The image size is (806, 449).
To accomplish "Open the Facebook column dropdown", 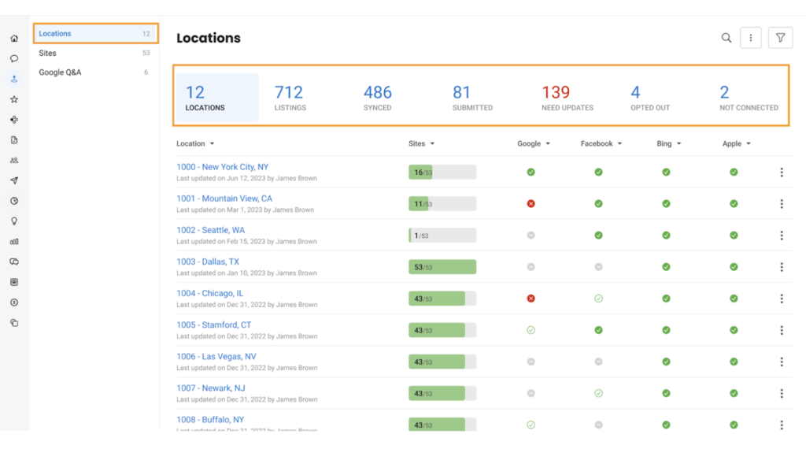I will pos(601,143).
